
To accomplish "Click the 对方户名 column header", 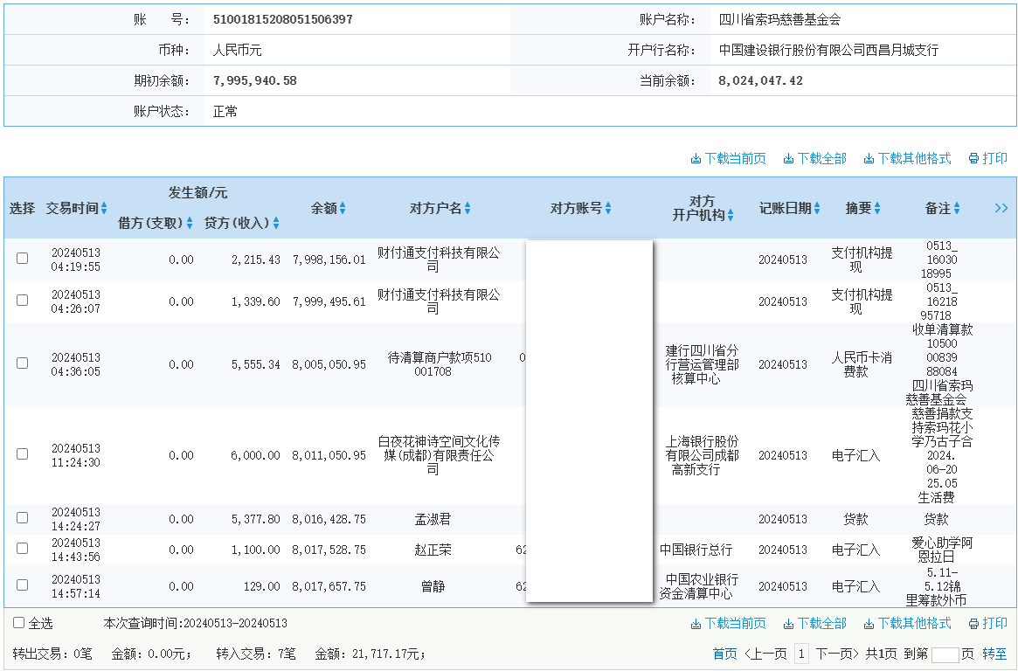I will click(436, 208).
